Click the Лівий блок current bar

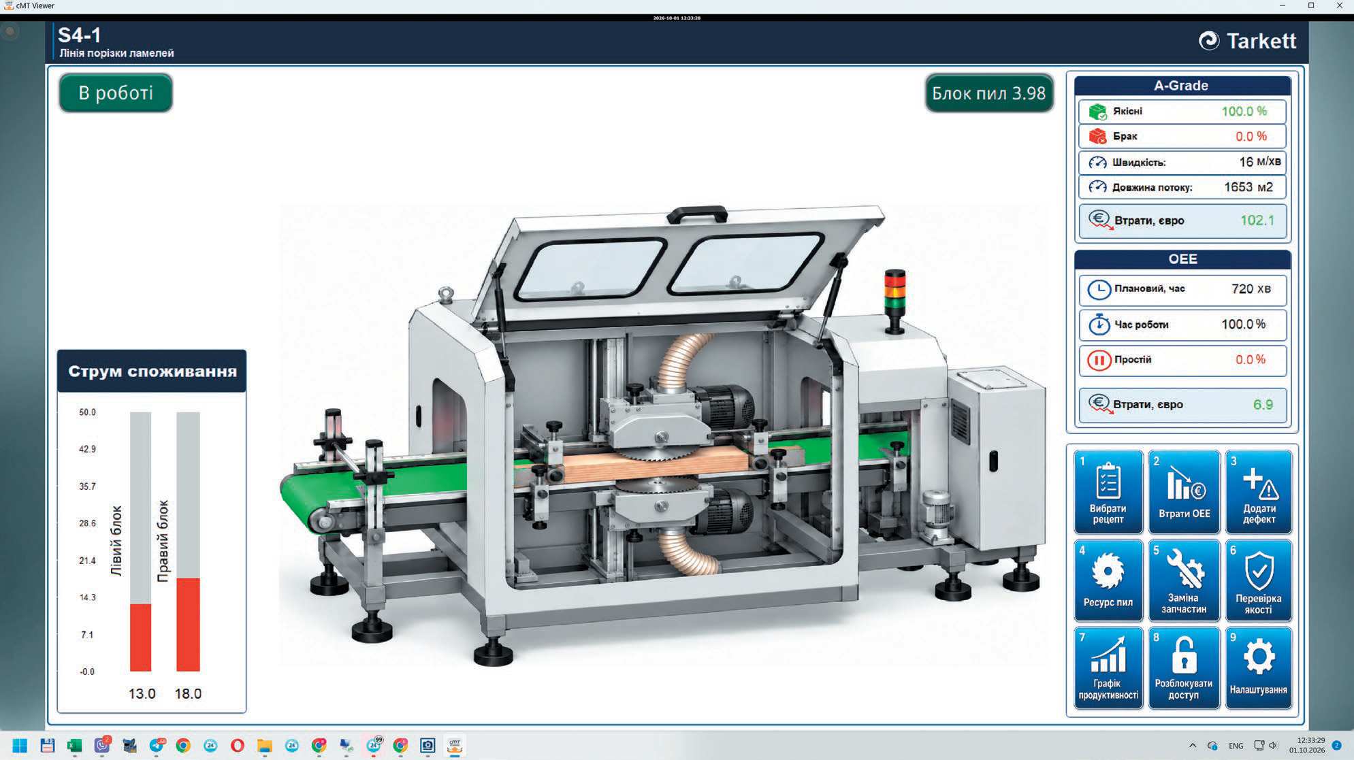point(141,542)
